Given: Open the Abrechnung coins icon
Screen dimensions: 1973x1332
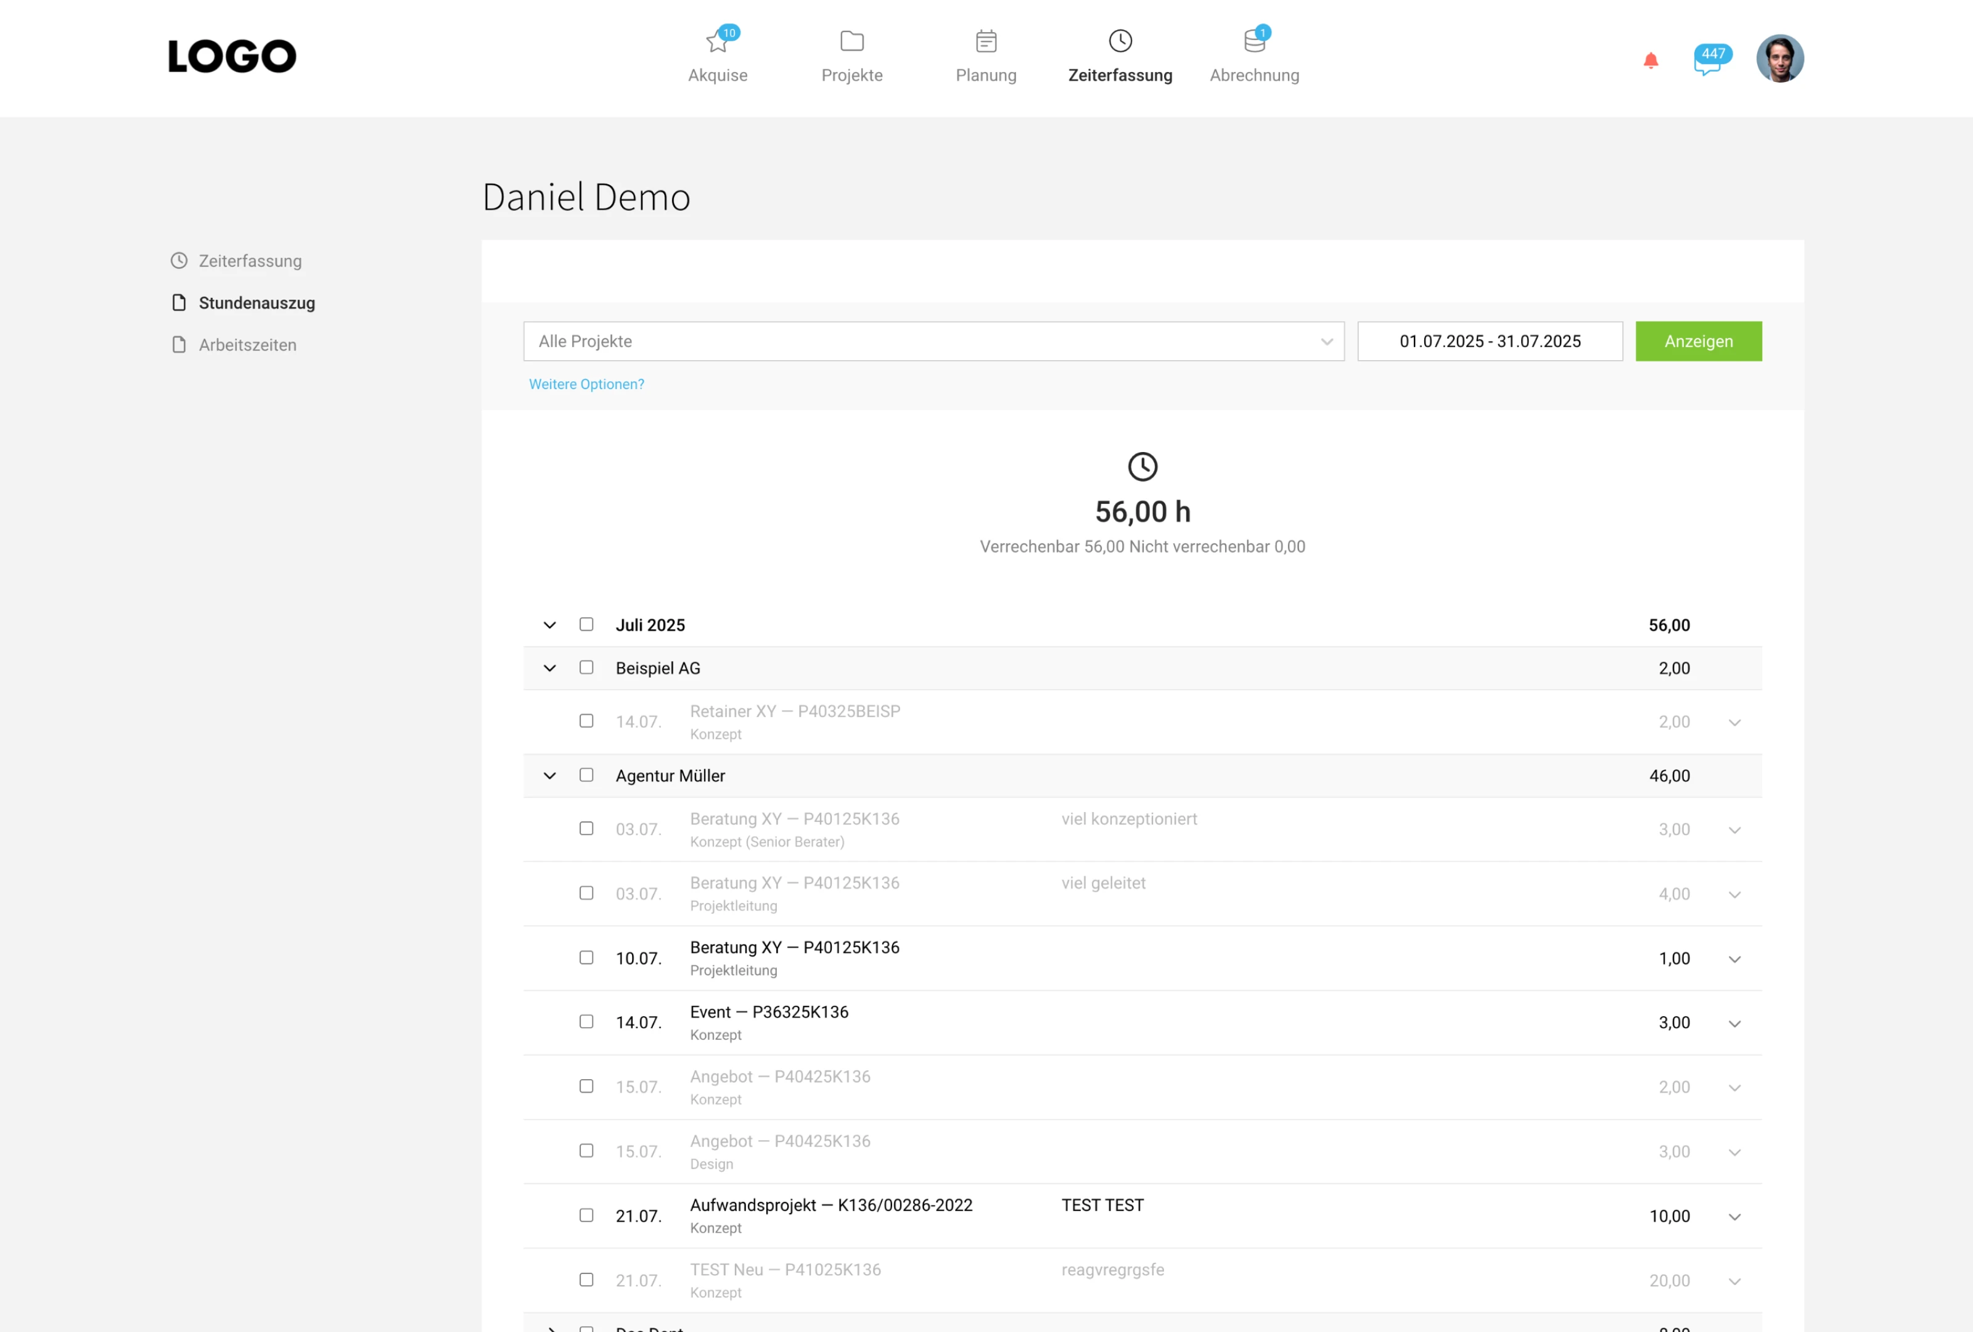Looking at the screenshot, I should click(1254, 41).
